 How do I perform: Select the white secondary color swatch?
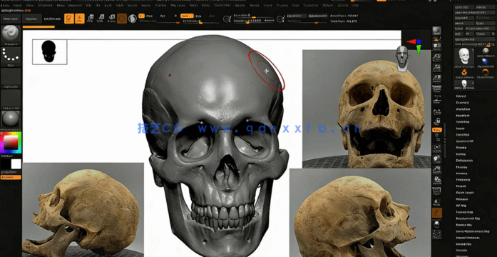(16, 164)
